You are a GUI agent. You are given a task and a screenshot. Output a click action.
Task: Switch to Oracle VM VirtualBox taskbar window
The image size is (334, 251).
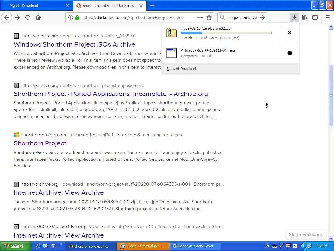click(x=143, y=246)
